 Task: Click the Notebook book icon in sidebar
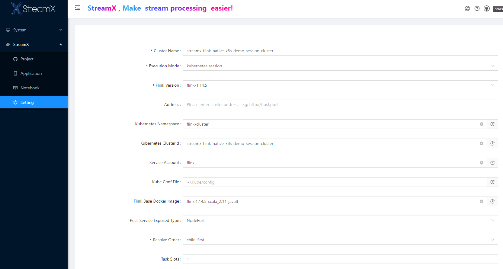click(x=15, y=88)
